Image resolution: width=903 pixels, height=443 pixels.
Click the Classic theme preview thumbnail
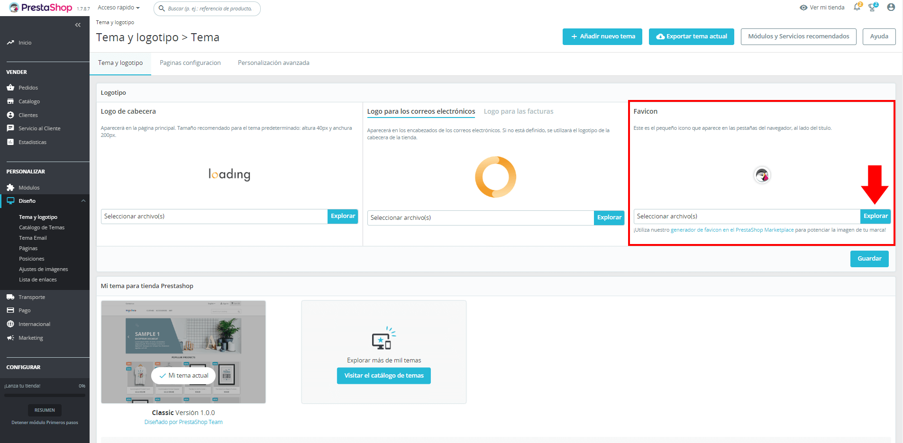pyautogui.click(x=183, y=352)
